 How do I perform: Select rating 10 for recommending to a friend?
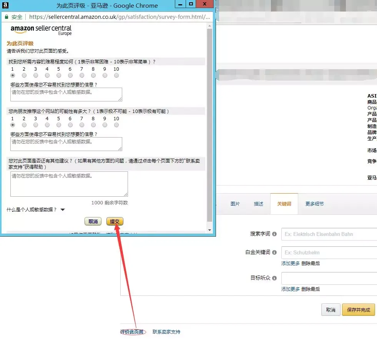[116, 125]
